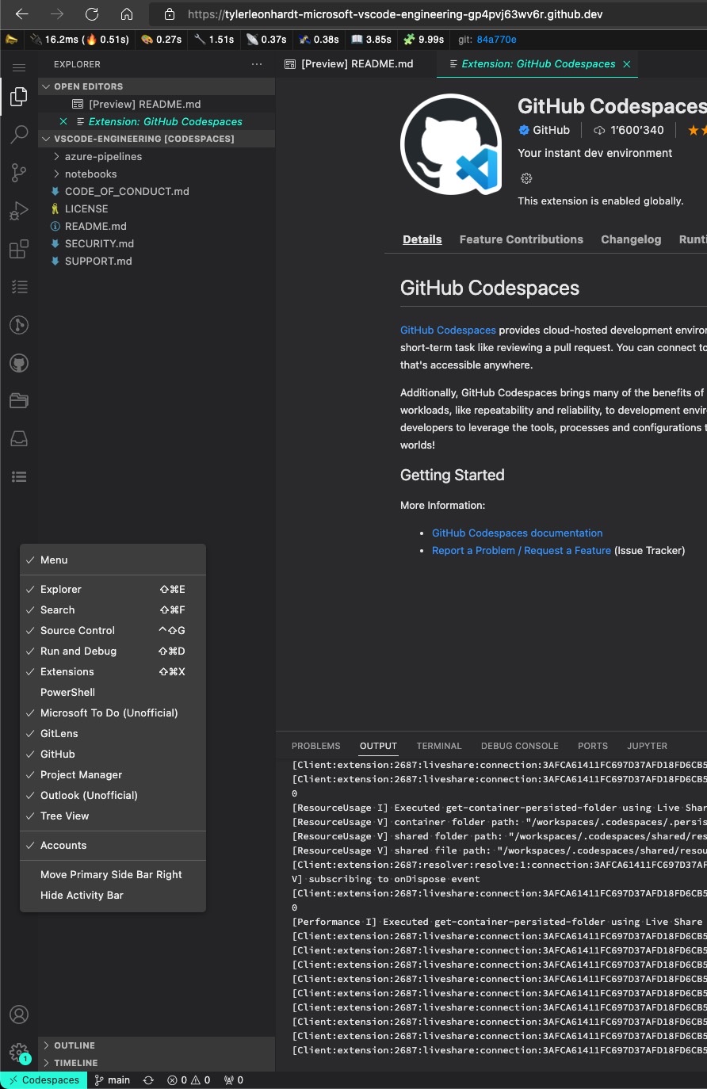
Task: Click the GitHub icon in the activity bar
Action: [x=19, y=363]
